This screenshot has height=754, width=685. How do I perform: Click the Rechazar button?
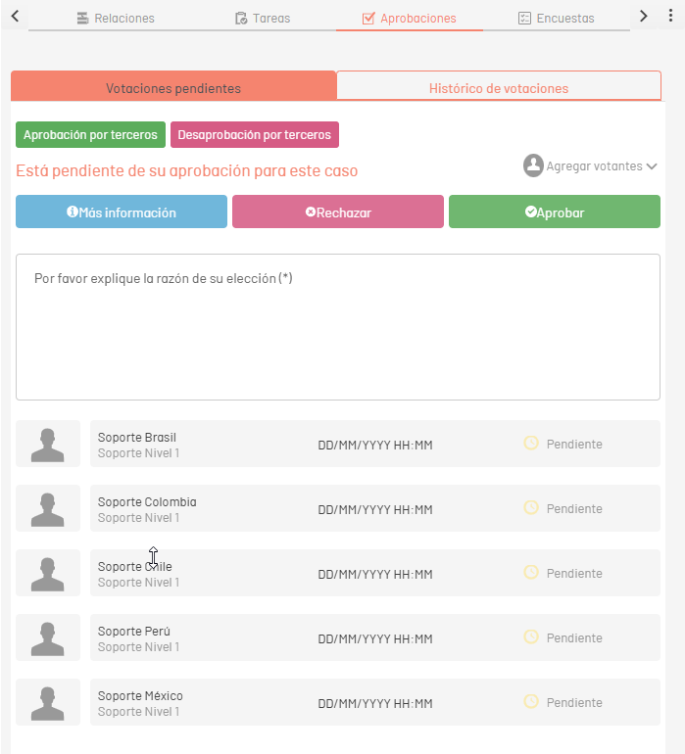pos(338,212)
